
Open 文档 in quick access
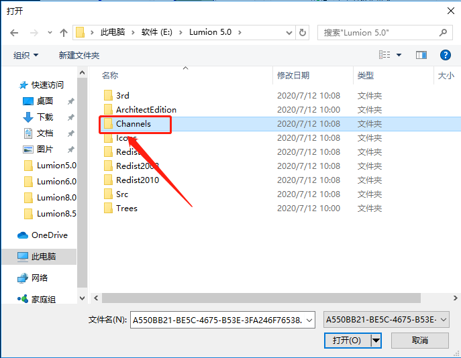[38, 133]
